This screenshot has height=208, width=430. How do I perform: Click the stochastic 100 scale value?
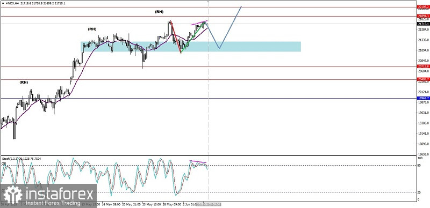[x=420, y=158]
